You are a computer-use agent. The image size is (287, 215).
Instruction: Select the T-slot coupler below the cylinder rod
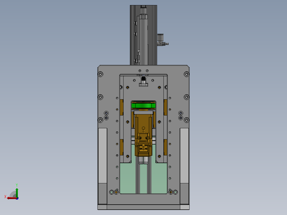click(x=143, y=85)
